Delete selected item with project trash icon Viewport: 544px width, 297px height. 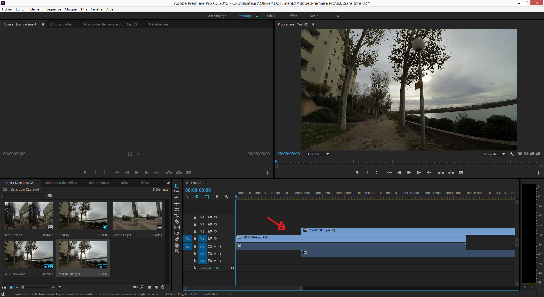163,287
